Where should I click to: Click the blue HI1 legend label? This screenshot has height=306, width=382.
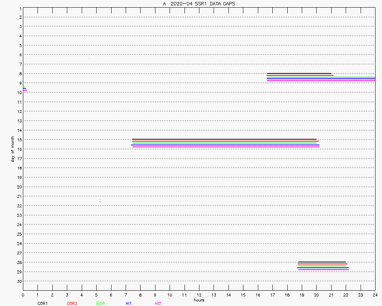click(129, 303)
